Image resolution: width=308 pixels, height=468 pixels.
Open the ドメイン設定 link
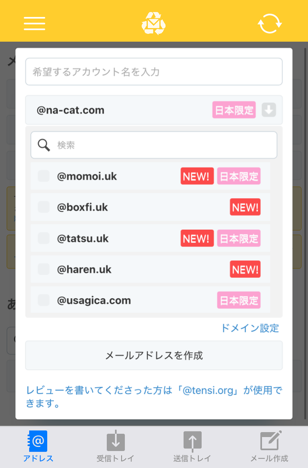[250, 328]
